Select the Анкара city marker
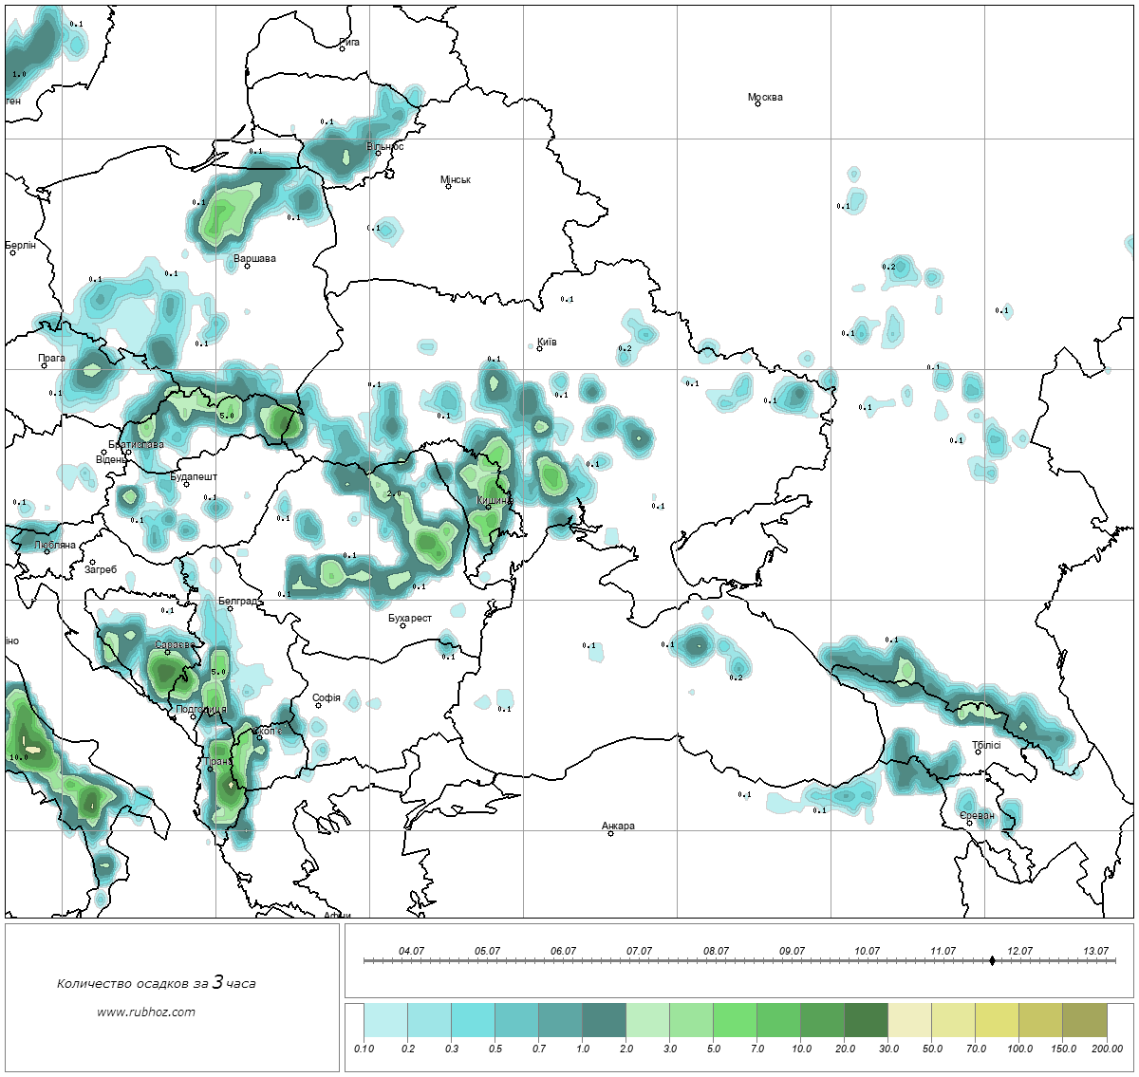Screen dimensions: 1139x1077 pos(610,833)
